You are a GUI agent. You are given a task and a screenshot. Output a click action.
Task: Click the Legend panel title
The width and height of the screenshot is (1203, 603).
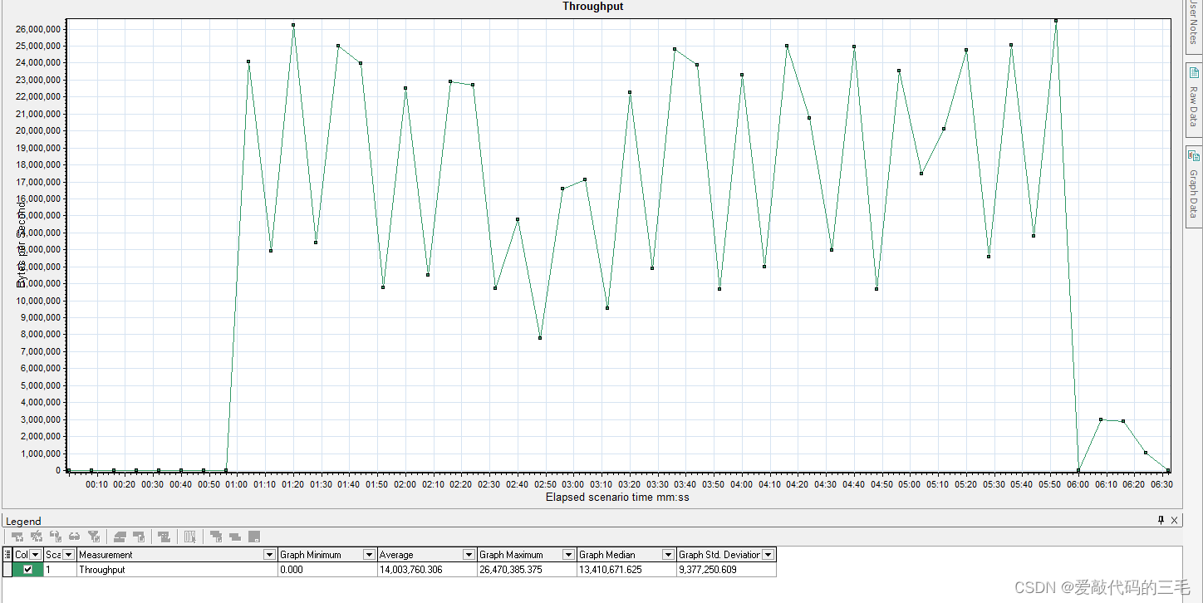tap(23, 521)
